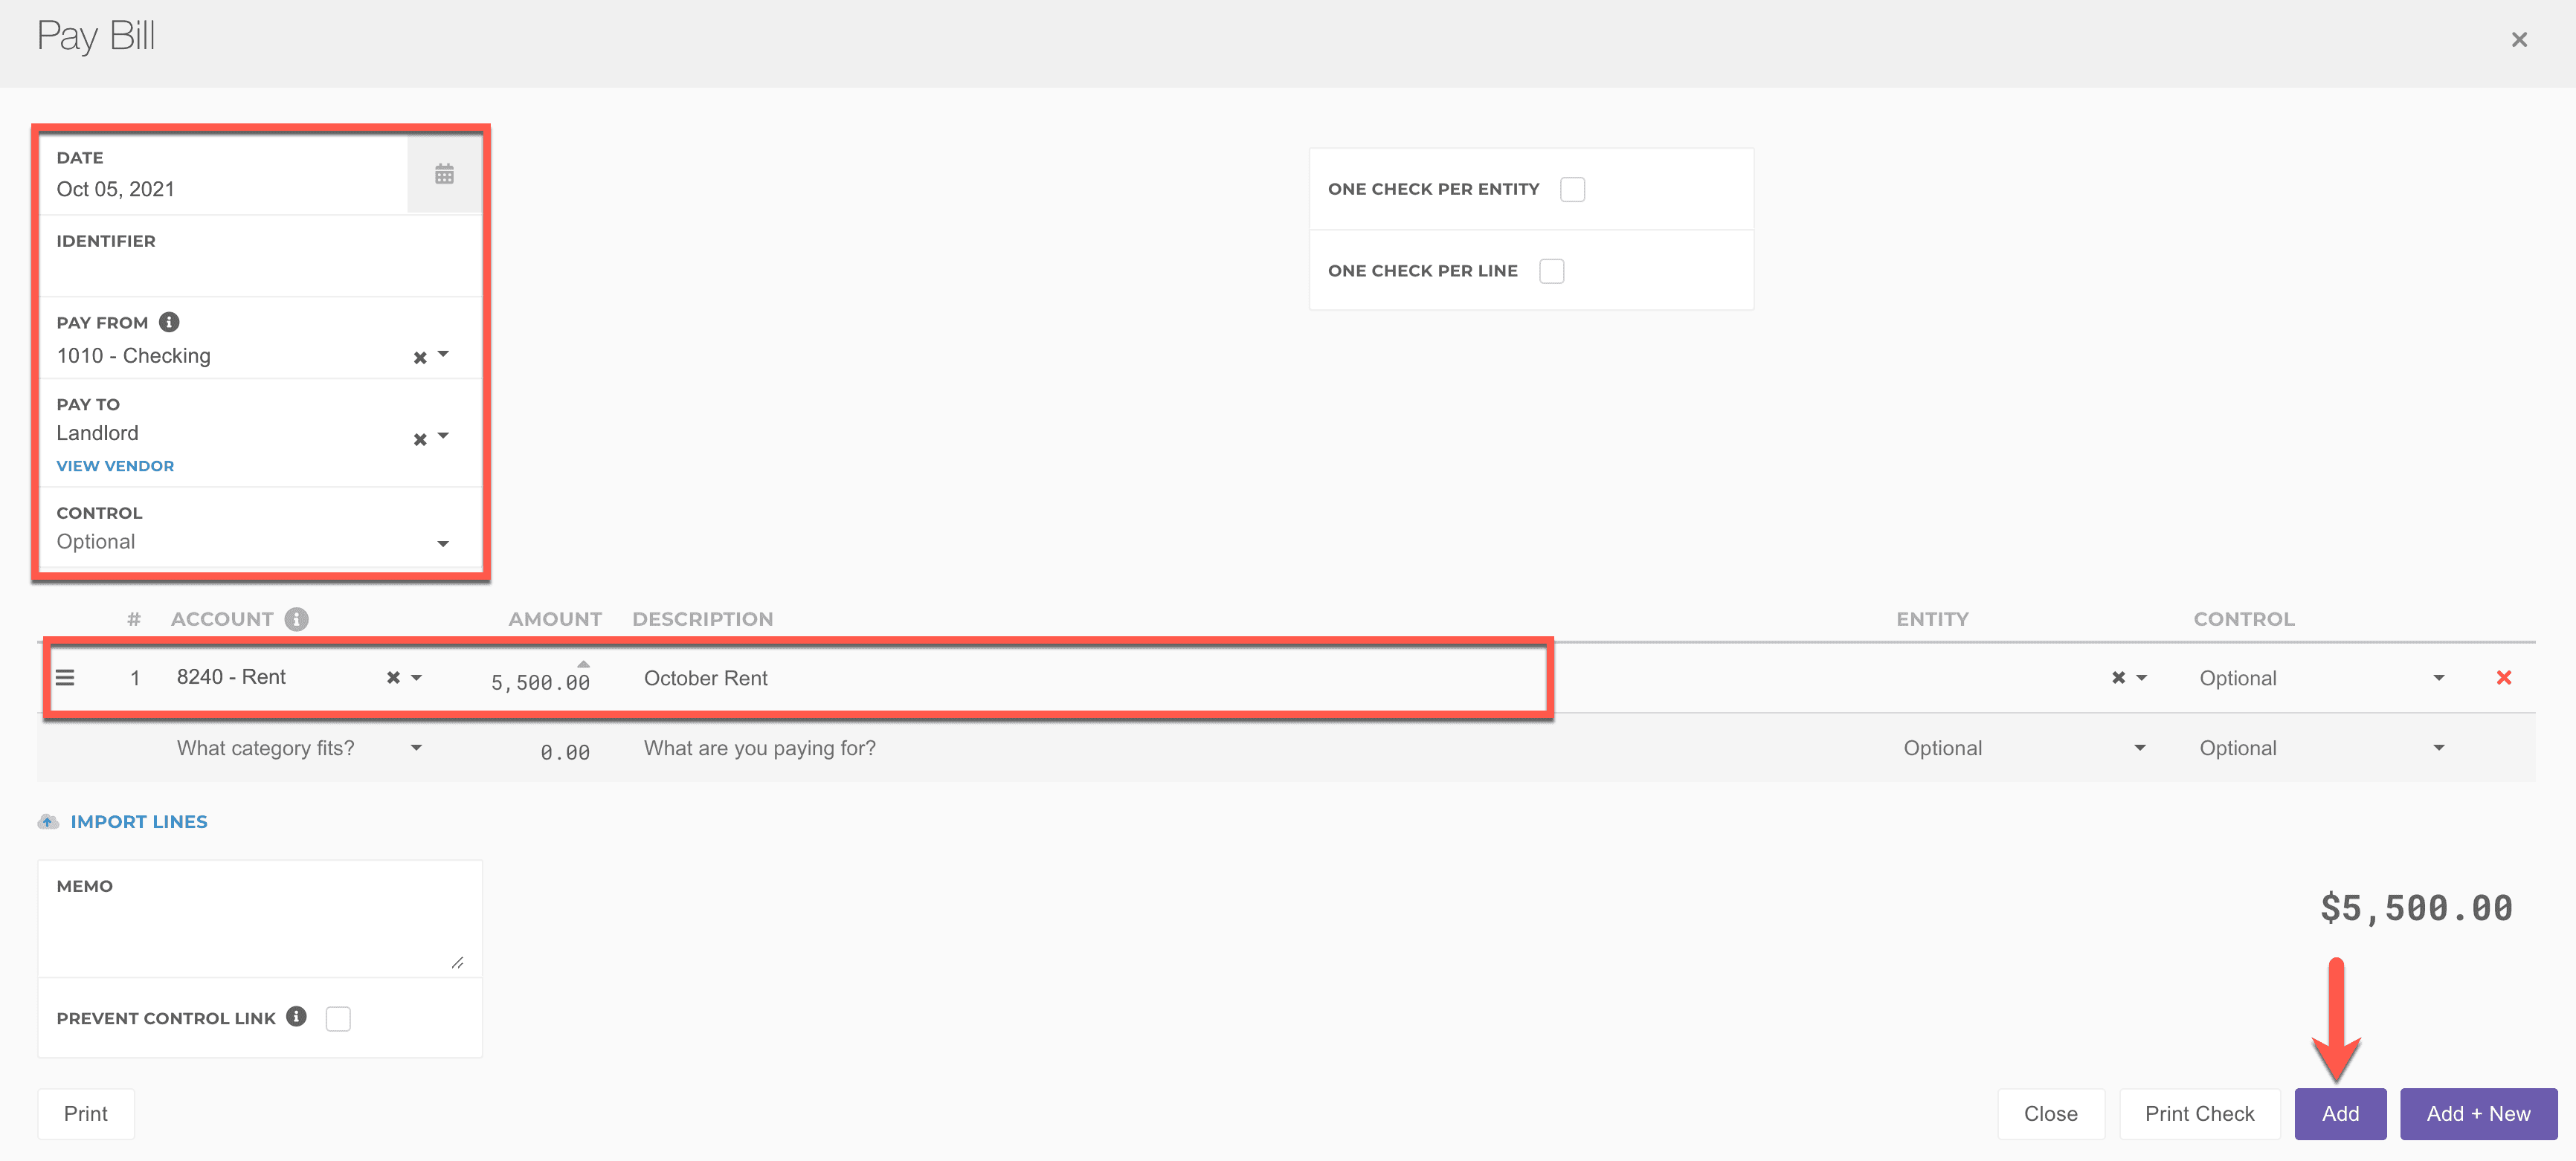Viewport: 2576px width, 1161px height.
Task: Click the Account column info icon
Action: click(x=296, y=619)
